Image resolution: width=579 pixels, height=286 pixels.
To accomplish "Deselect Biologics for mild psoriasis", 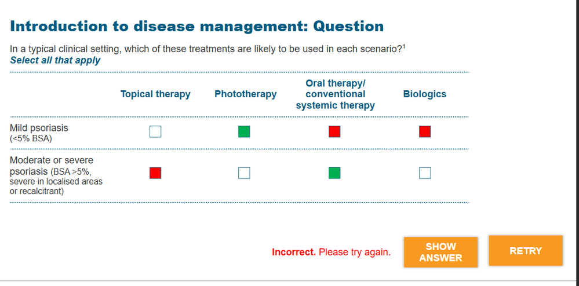I will [425, 132].
